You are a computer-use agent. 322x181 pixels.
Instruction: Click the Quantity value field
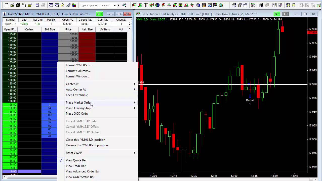coord(121,24)
